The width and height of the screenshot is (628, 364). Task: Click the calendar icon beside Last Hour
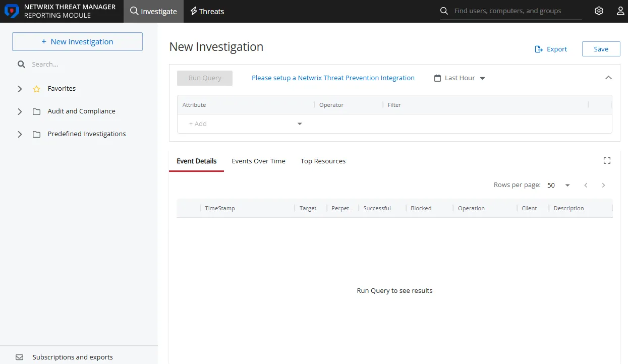(x=437, y=78)
